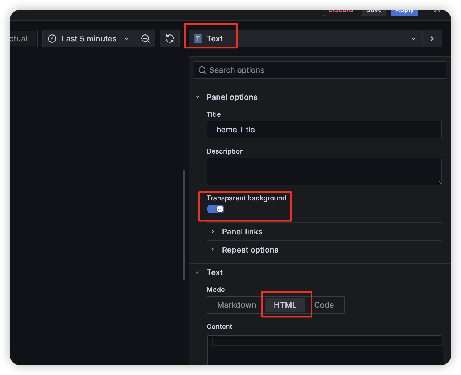Click the Theme Title input field
461x375 pixels.
pos(324,130)
